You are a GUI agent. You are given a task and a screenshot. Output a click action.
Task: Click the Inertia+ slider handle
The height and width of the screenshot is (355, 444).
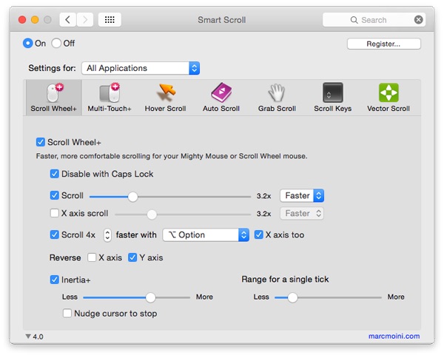click(150, 297)
